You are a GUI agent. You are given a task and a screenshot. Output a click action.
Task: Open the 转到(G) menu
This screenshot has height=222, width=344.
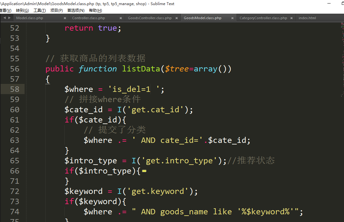pyautogui.click(x=22, y=11)
